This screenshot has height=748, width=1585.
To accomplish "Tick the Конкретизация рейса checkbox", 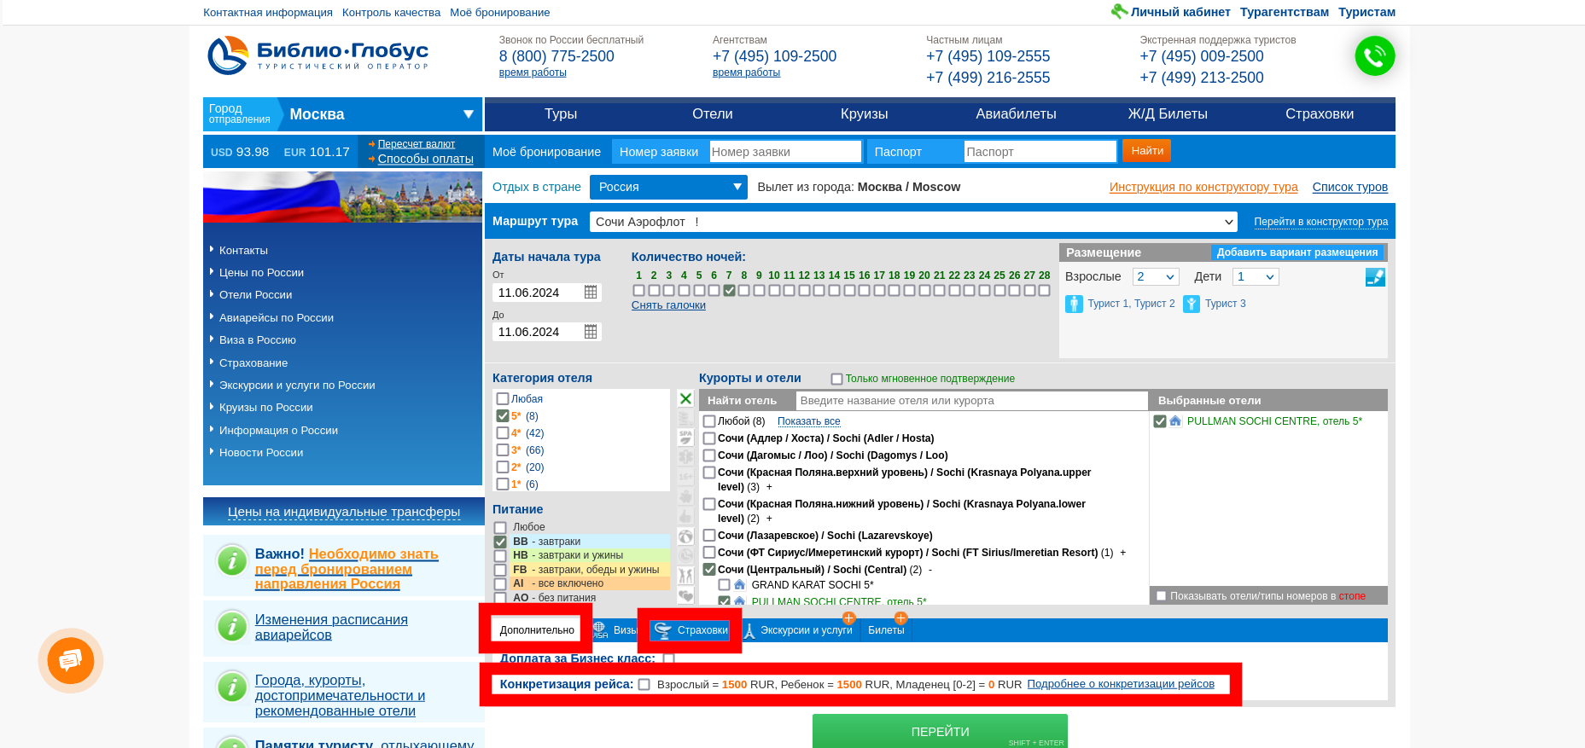I will (644, 685).
